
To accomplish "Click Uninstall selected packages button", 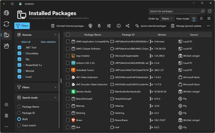I will [x=67, y=26].
